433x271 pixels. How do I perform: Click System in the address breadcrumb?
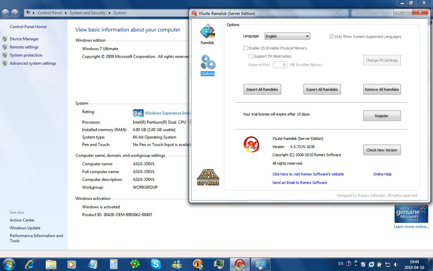(120, 13)
